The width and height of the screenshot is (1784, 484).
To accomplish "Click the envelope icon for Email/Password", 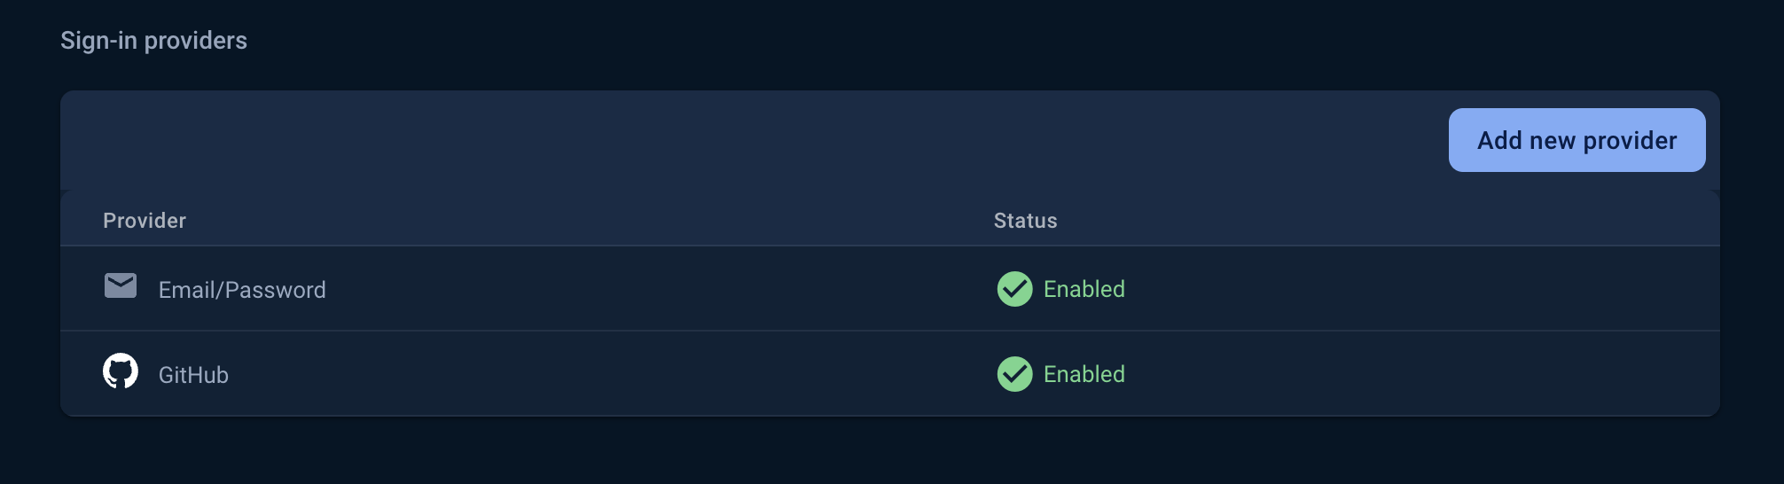I will 121,285.
